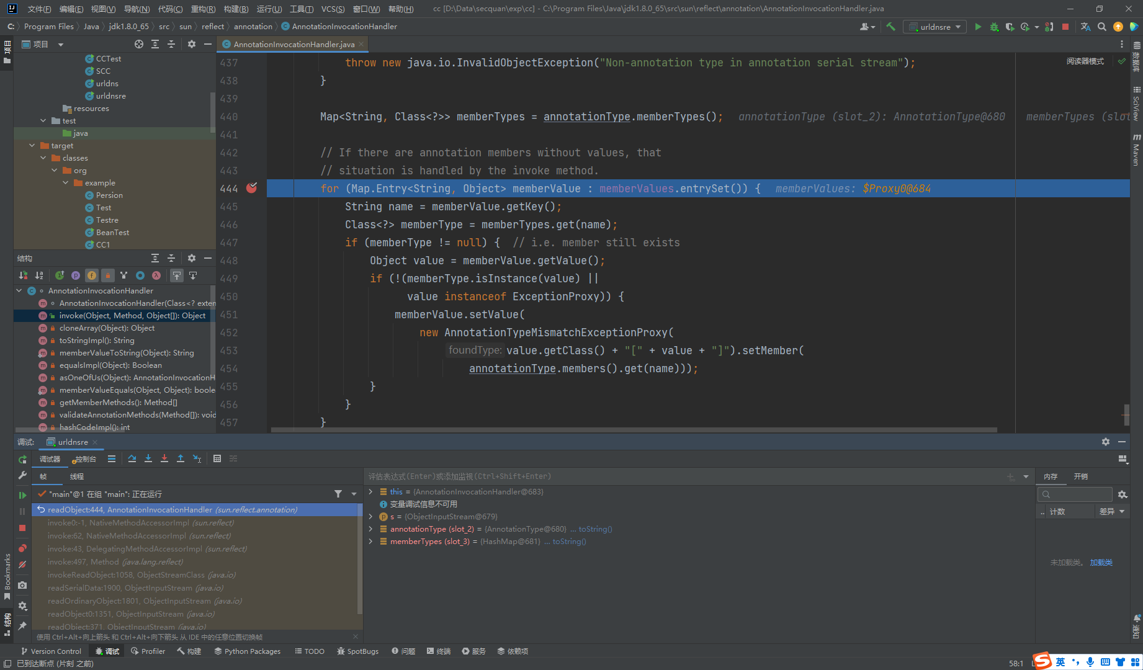Open thread selector dropdown arrow
1143x670 pixels.
click(354, 494)
